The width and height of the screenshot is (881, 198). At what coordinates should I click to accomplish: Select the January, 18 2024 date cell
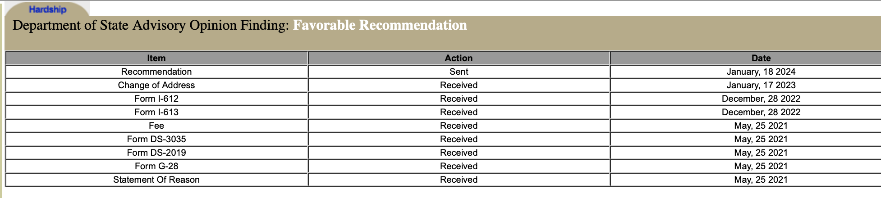click(x=761, y=72)
